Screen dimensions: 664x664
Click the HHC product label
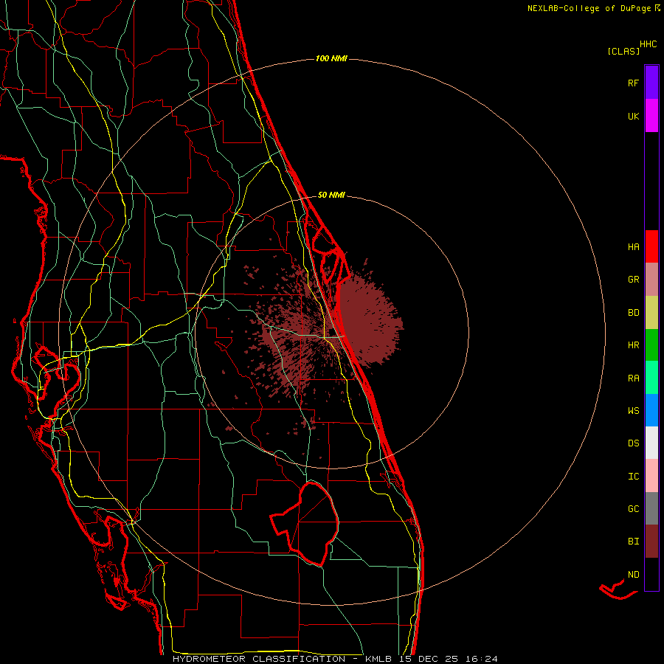[649, 44]
